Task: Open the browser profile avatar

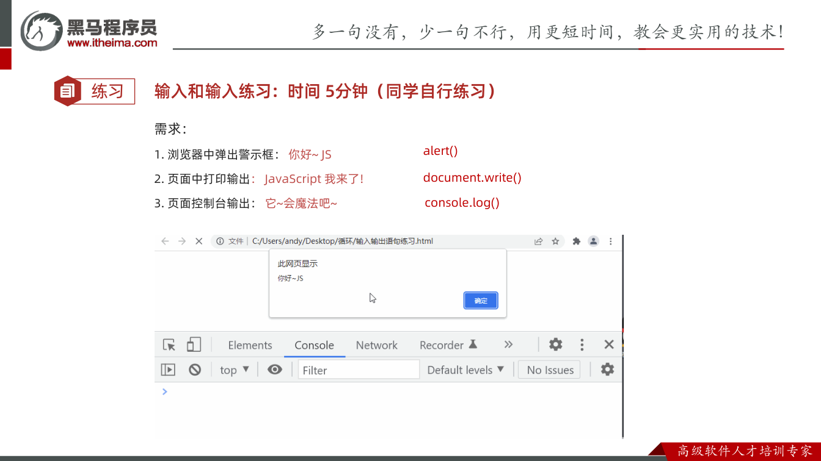Action: (593, 241)
